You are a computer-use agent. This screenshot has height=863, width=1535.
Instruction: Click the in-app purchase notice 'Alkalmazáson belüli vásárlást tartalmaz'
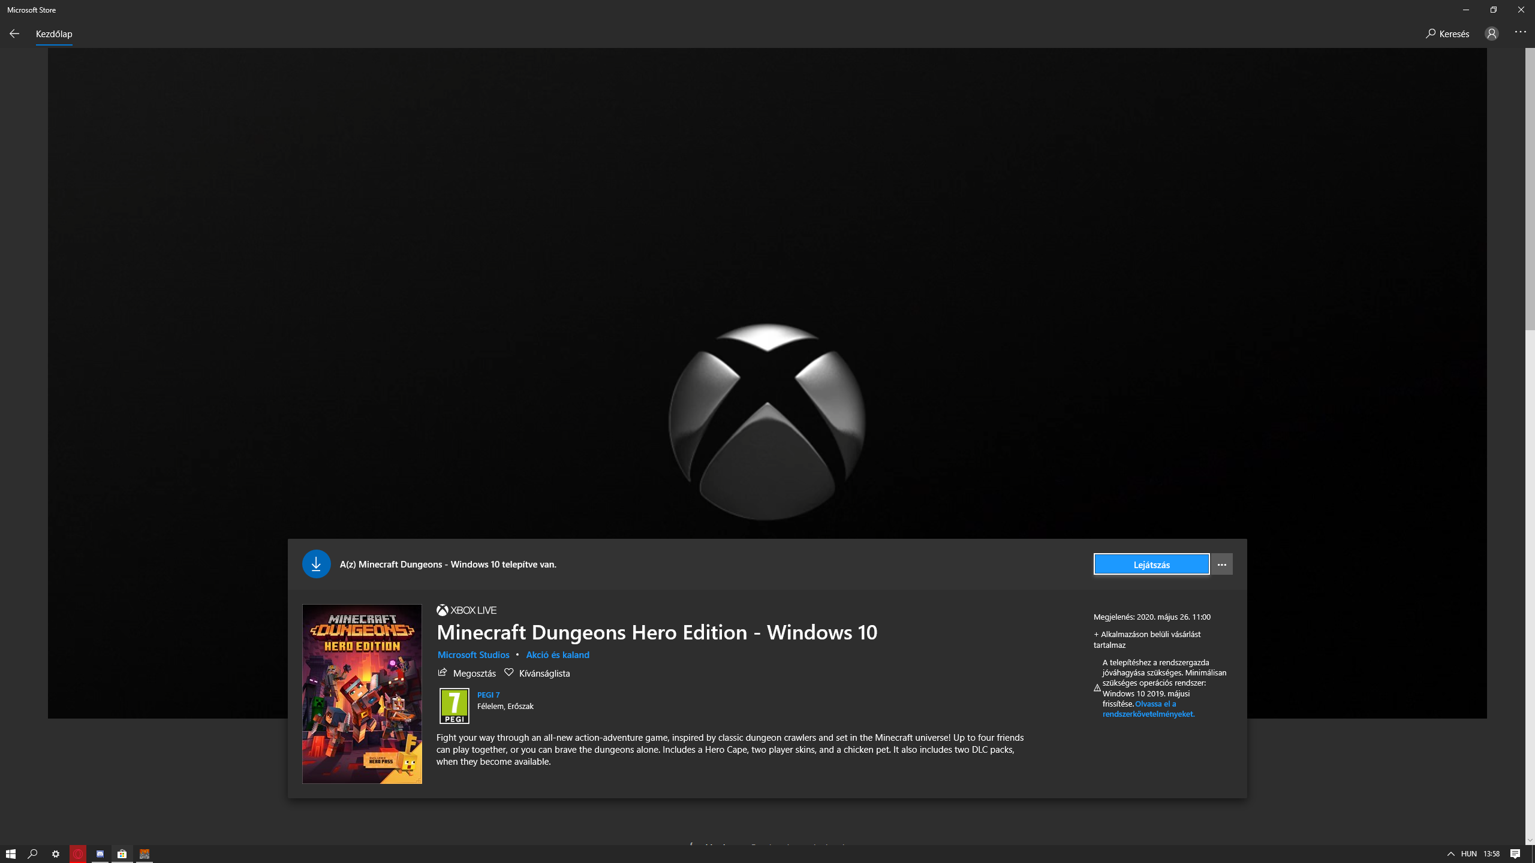1147,639
